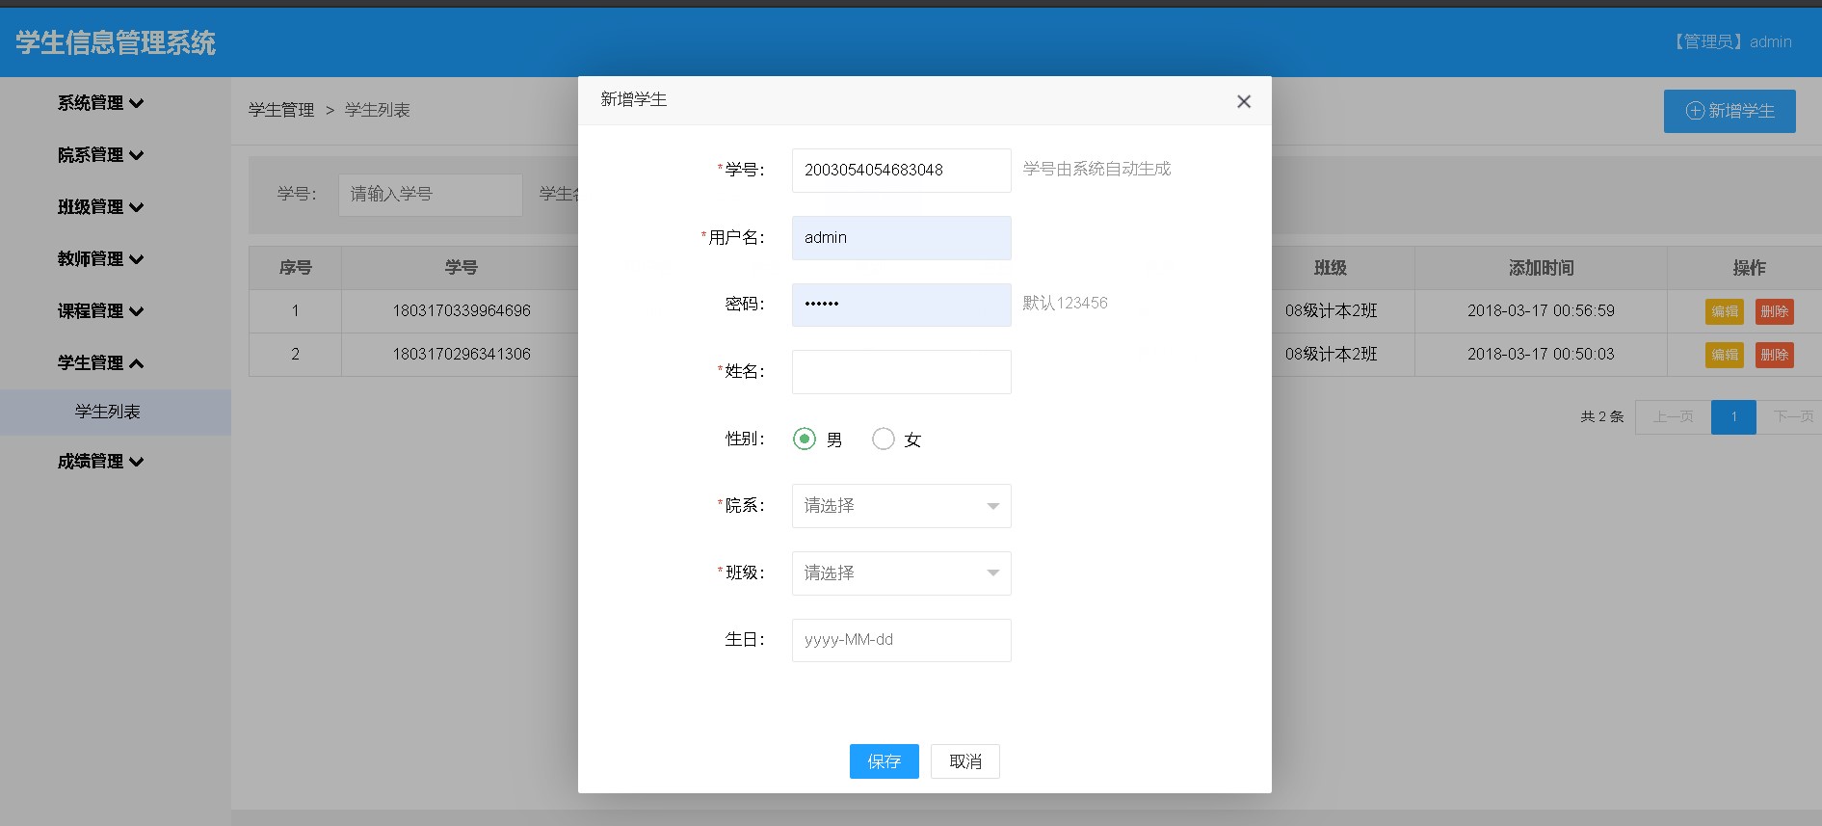This screenshot has height=826, width=1822.
Task: Open 学生列表 in the sidebar
Action: coord(115,412)
